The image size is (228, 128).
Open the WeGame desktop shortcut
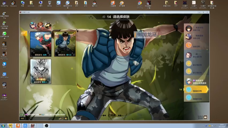(13, 4)
